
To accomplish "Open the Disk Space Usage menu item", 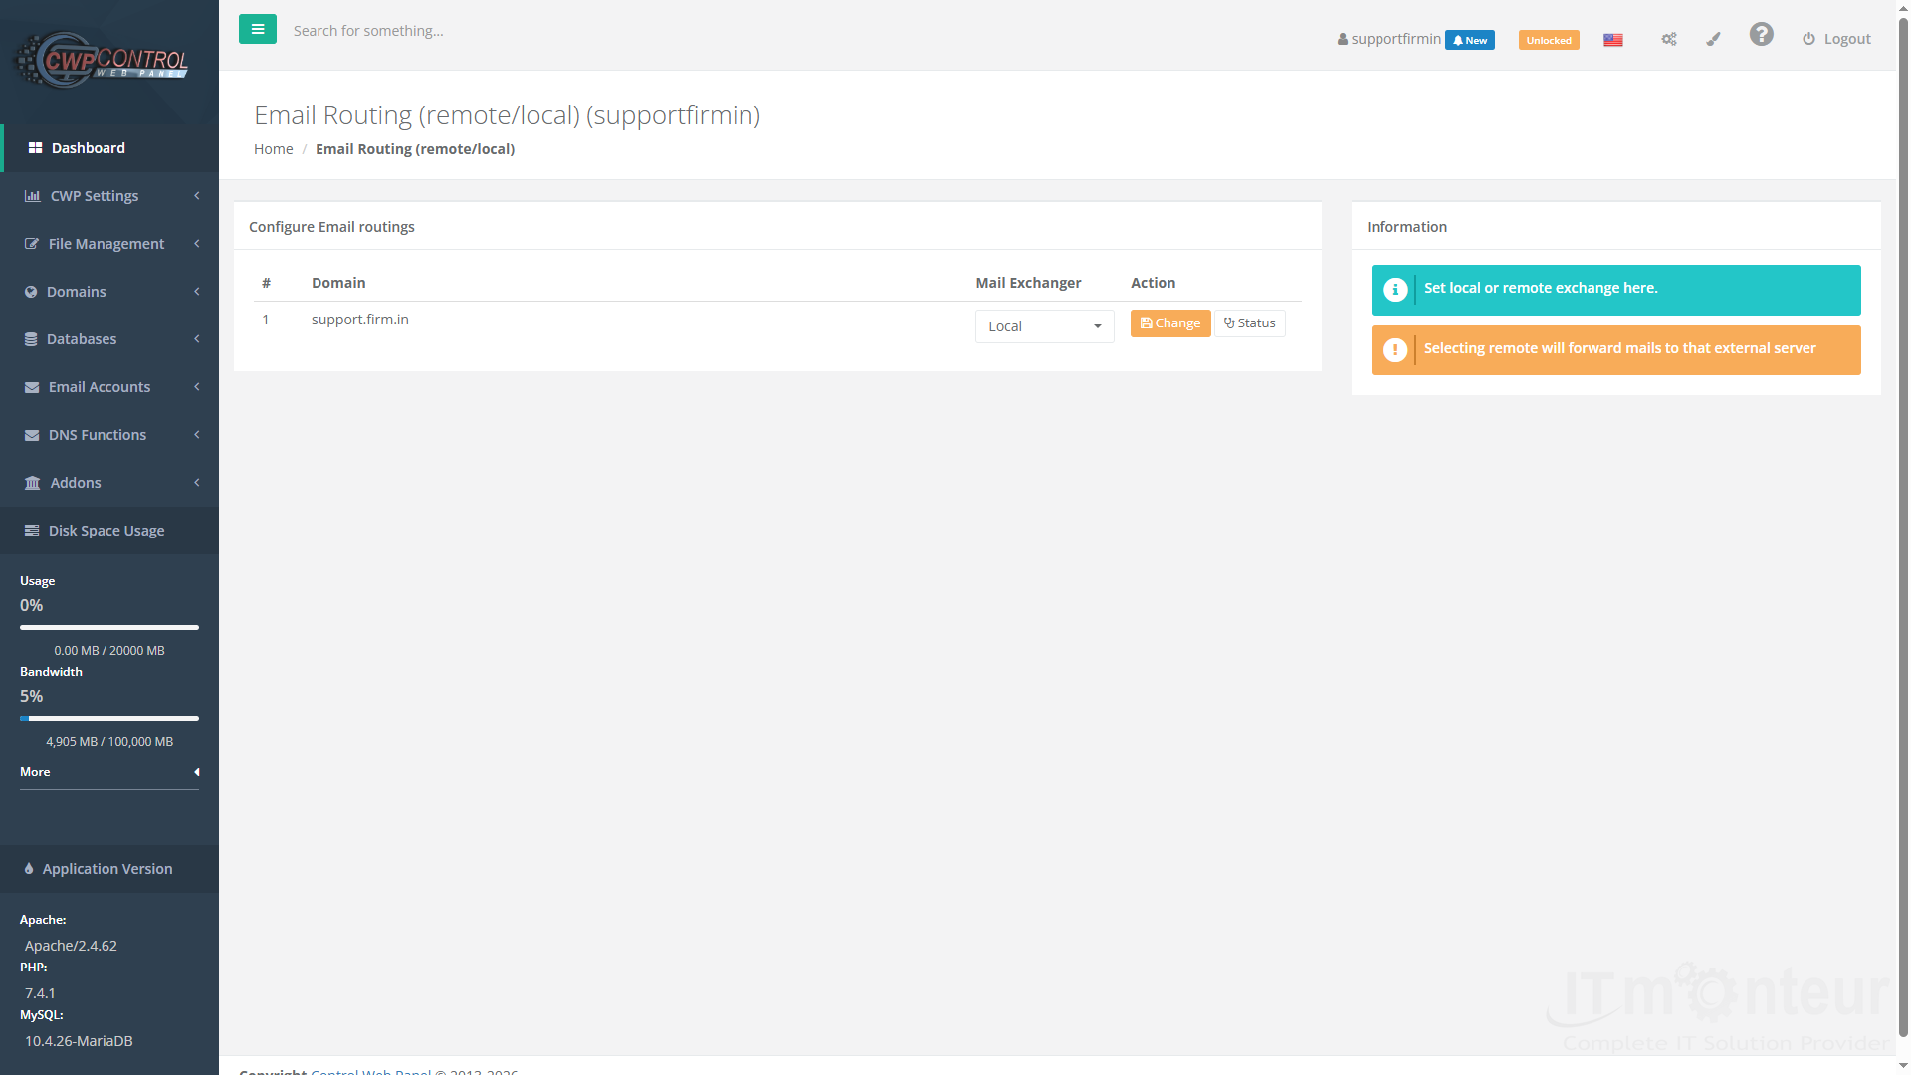I will [109, 531].
